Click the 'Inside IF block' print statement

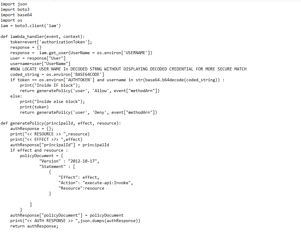point(50,85)
